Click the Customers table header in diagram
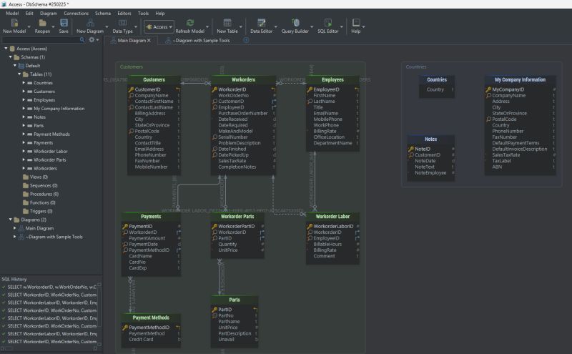This screenshot has width=572, height=354. pos(154,79)
